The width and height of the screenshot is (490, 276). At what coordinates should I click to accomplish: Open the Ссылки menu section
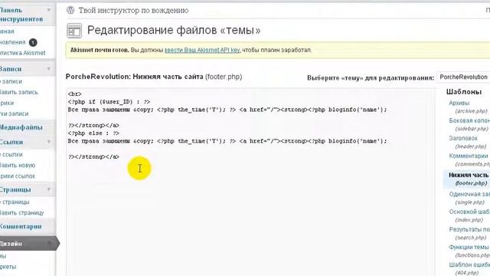[x=11, y=142]
